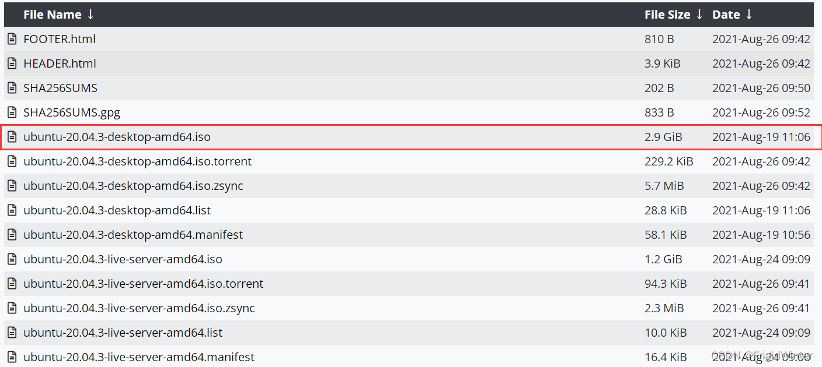Viewport: 822px width, 367px height.
Task: Click the file icon for live-server-amd64.iso
Action: point(12,259)
